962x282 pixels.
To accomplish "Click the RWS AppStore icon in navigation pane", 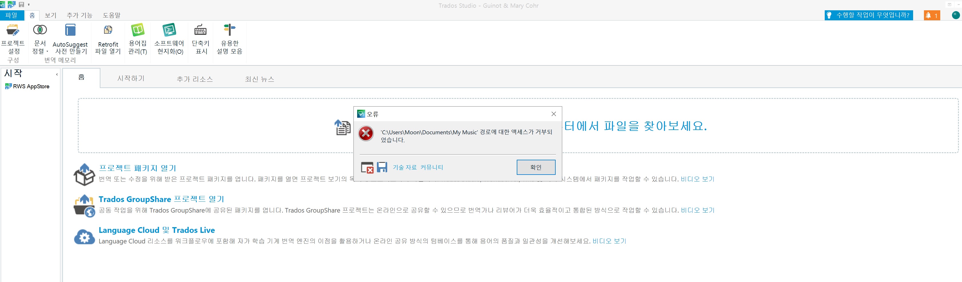I will (x=8, y=86).
